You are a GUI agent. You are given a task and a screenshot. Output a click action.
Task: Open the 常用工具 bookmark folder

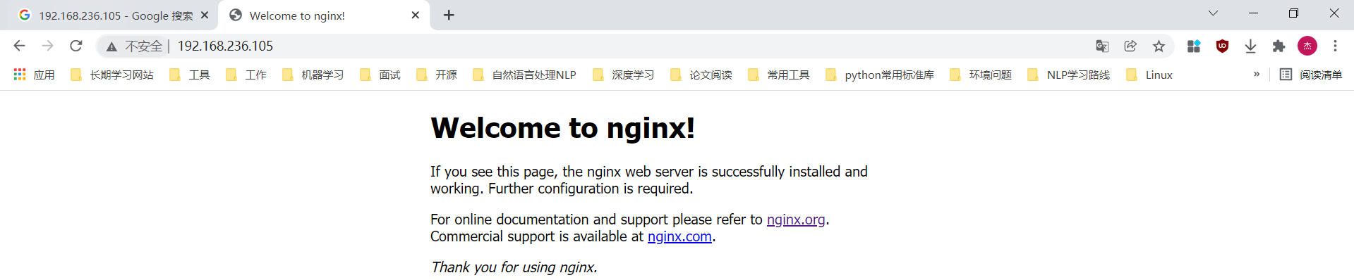click(779, 75)
